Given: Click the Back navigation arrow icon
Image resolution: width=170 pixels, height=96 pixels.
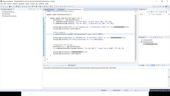Looking at the screenshot, I should pyautogui.click(x=68, y=6).
